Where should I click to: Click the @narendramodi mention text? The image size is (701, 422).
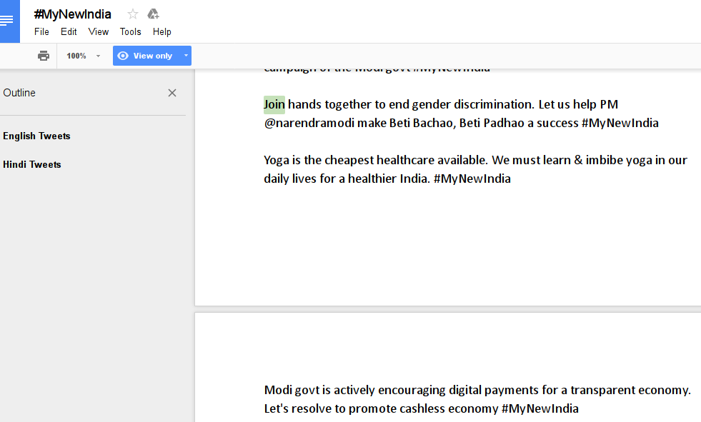[x=309, y=124]
